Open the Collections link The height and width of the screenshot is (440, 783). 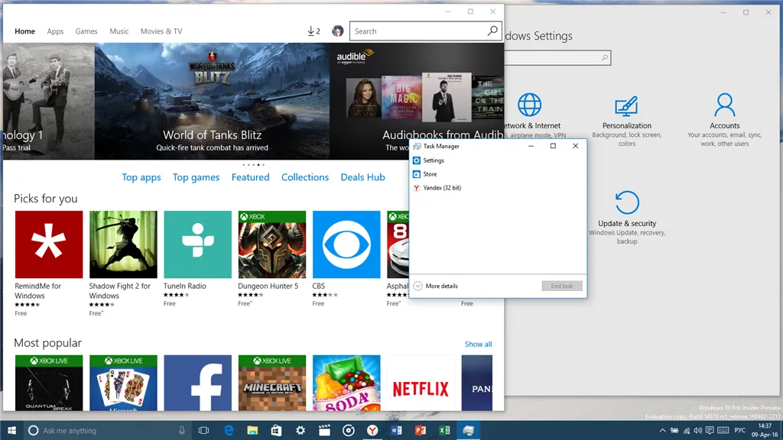305,177
